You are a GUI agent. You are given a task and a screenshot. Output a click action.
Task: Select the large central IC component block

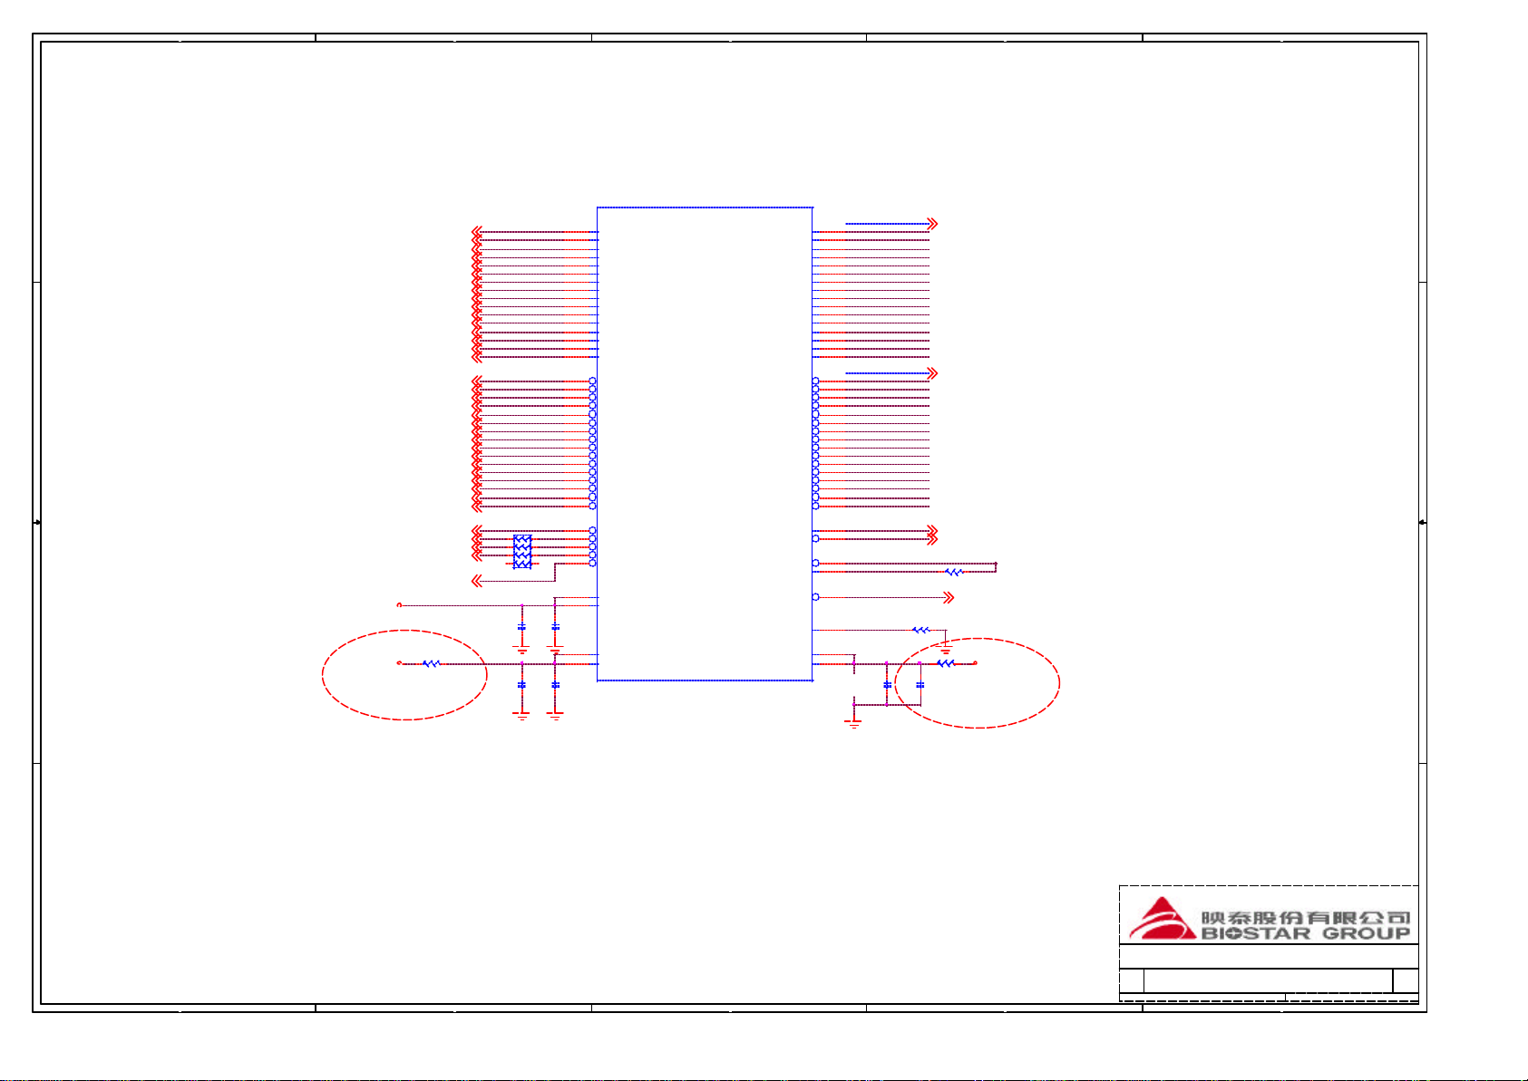(705, 444)
